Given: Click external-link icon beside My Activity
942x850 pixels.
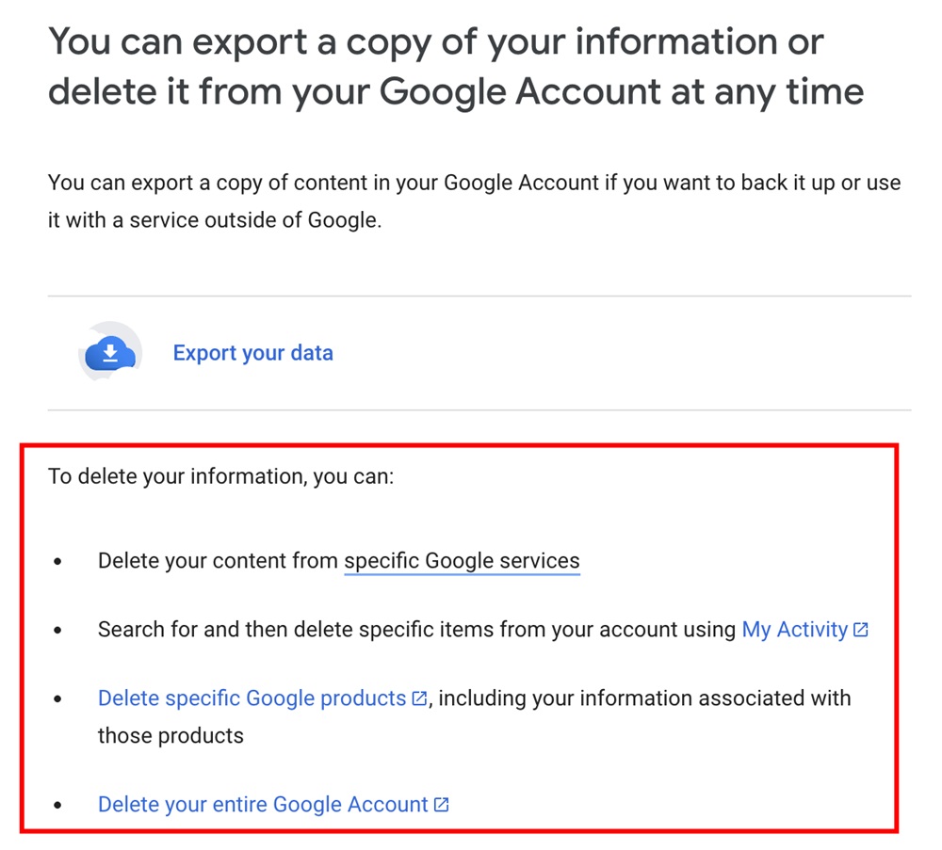Looking at the screenshot, I should (861, 630).
